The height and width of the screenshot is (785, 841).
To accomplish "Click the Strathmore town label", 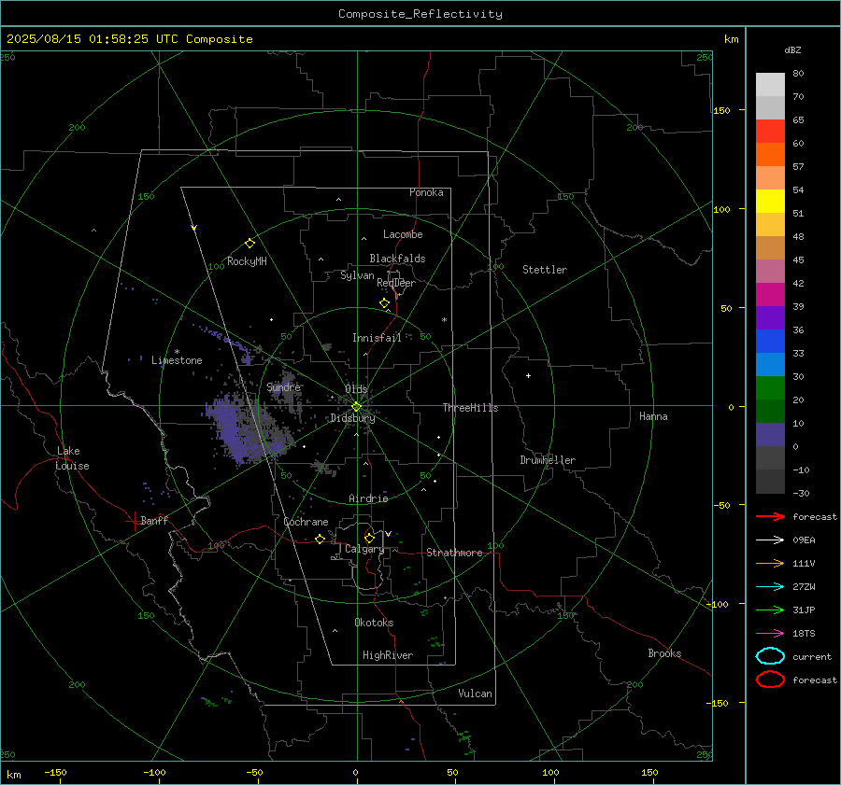I will coord(454,553).
